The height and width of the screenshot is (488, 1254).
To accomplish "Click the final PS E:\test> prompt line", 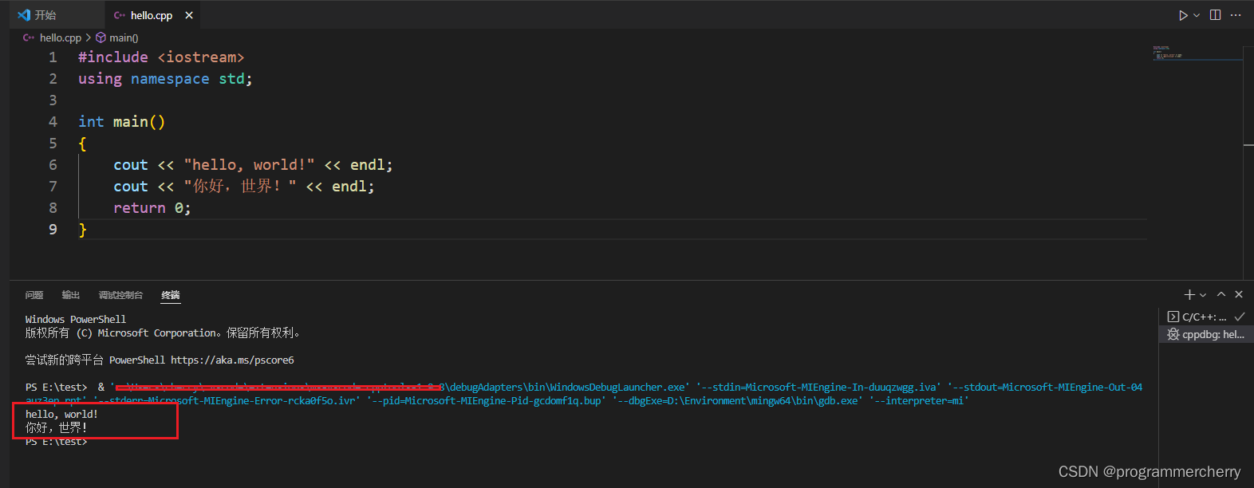I will [x=56, y=442].
